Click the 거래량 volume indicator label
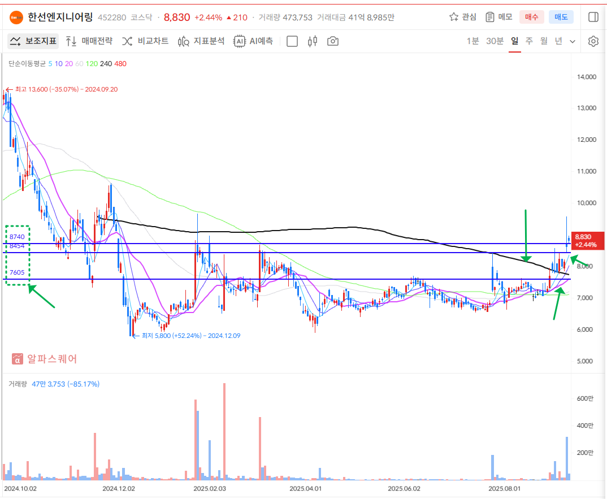This screenshot has height=499, width=607. click(x=18, y=384)
